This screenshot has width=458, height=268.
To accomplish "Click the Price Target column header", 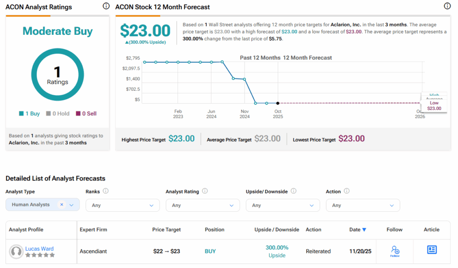I will tap(166, 230).
